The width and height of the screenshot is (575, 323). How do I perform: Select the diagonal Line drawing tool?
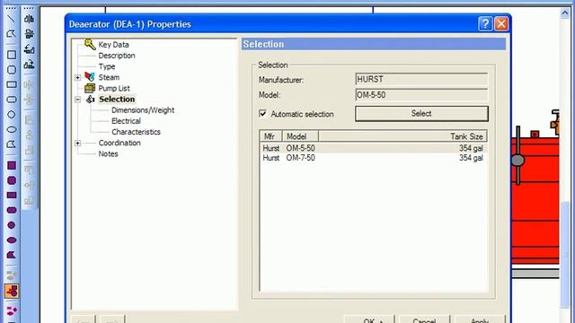[x=11, y=19]
